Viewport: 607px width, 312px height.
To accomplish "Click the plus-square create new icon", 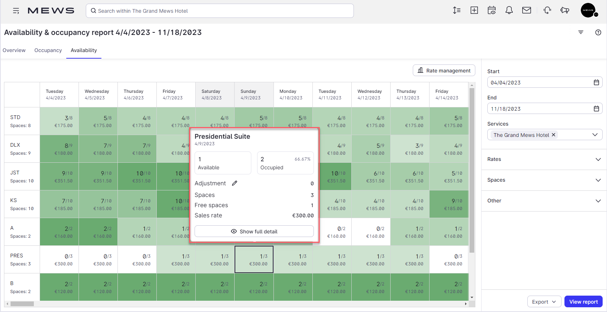I will (x=474, y=11).
